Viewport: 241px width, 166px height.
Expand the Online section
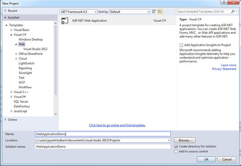point(5,119)
